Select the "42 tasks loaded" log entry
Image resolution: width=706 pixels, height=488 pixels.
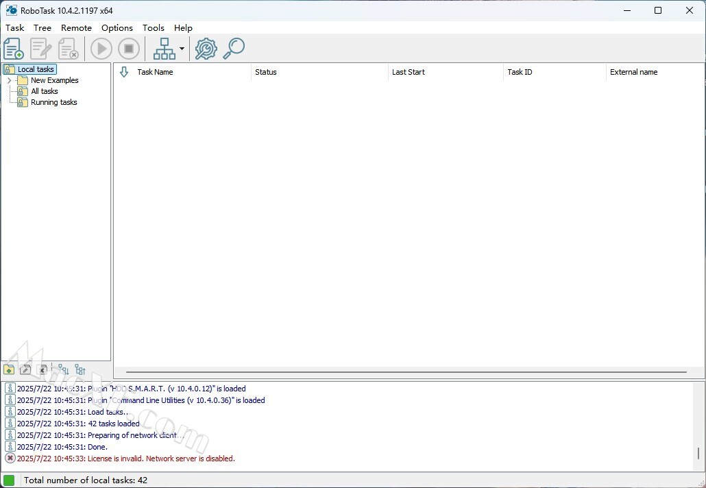78,423
